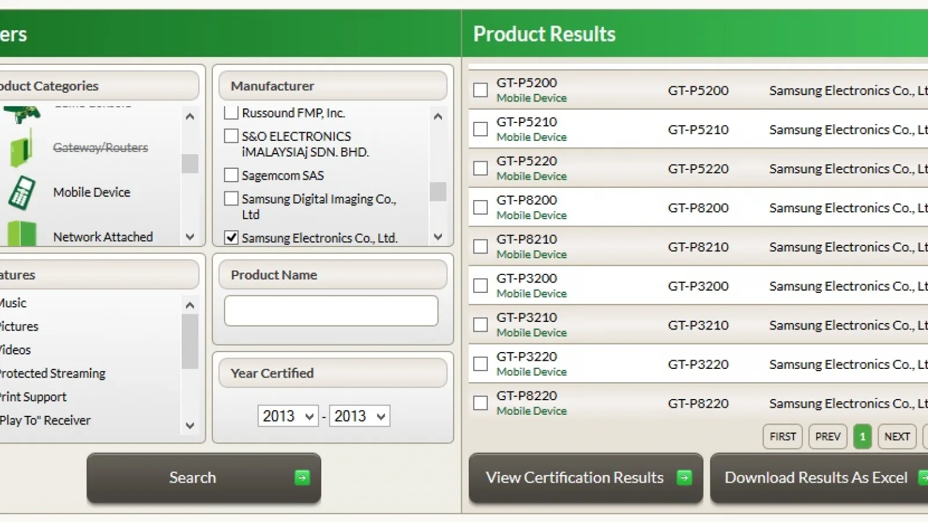Select the "Play To" Receiver feature
This screenshot has width=928, height=522.
45,420
